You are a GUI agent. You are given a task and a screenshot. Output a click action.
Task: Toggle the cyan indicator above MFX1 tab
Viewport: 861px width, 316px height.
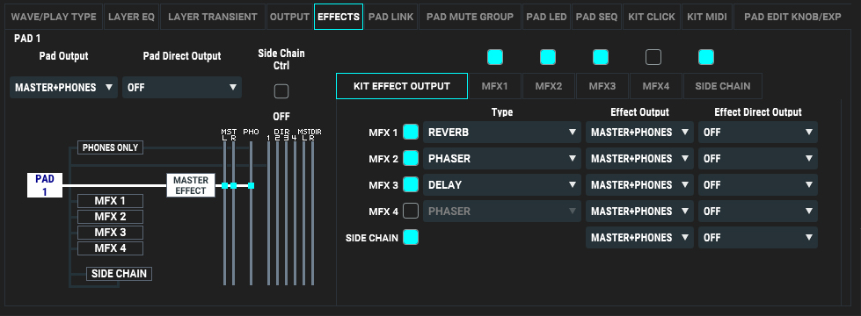coord(495,57)
